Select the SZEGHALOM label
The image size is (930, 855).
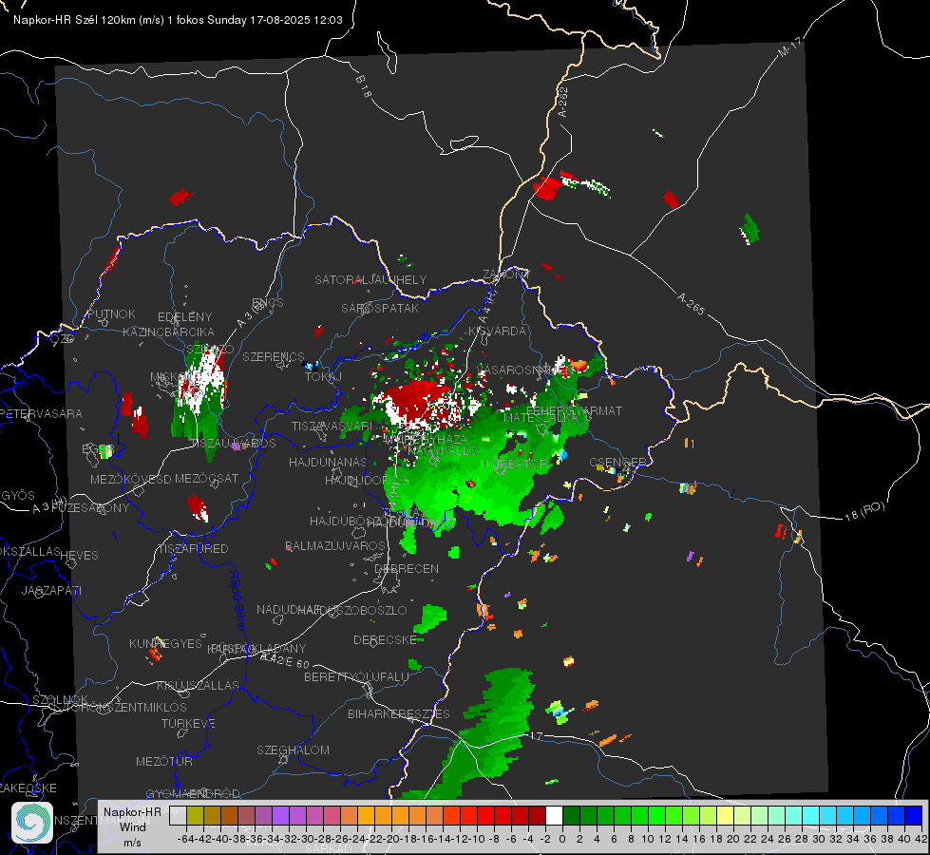coord(293,750)
